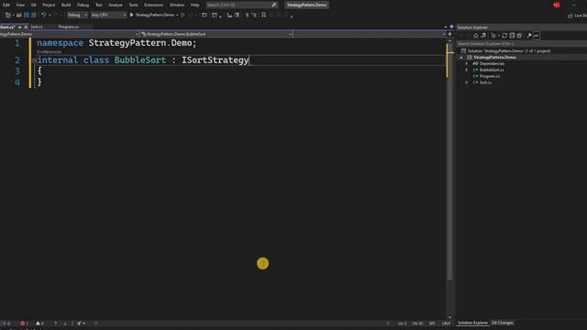This screenshot has height=330, width=587.
Task: Switch to the Git Changes tab
Action: click(x=502, y=323)
